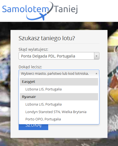Click the destination search input placeholder
Image resolution: width=118 pixels, height=146 pixels.
pos(55,74)
